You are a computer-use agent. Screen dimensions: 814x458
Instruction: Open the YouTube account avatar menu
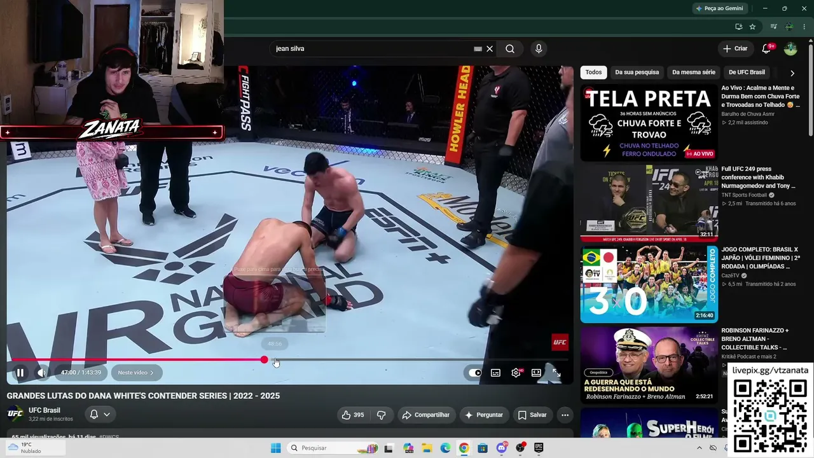click(x=790, y=49)
